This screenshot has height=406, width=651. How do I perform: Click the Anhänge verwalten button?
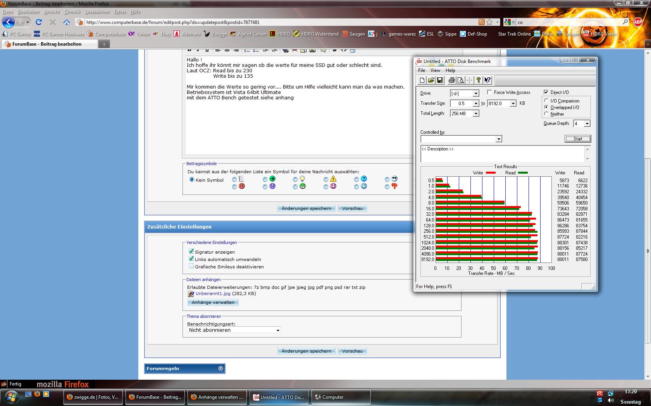(x=213, y=302)
